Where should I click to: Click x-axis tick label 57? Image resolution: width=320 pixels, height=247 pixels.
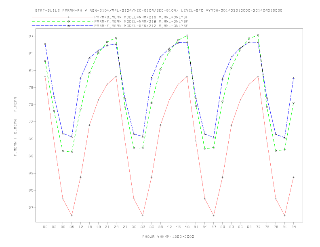click(214, 227)
